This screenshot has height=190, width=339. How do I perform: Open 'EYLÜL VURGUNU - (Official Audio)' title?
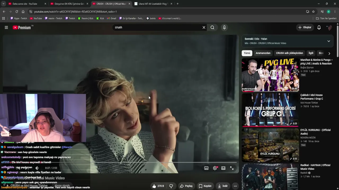point(315,132)
